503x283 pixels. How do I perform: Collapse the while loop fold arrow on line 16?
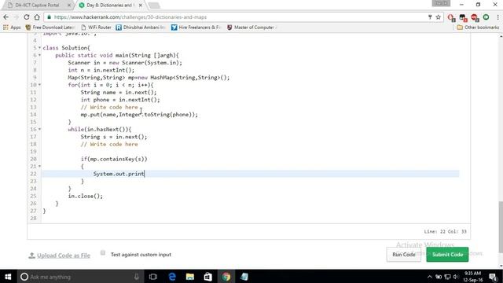coord(40,129)
